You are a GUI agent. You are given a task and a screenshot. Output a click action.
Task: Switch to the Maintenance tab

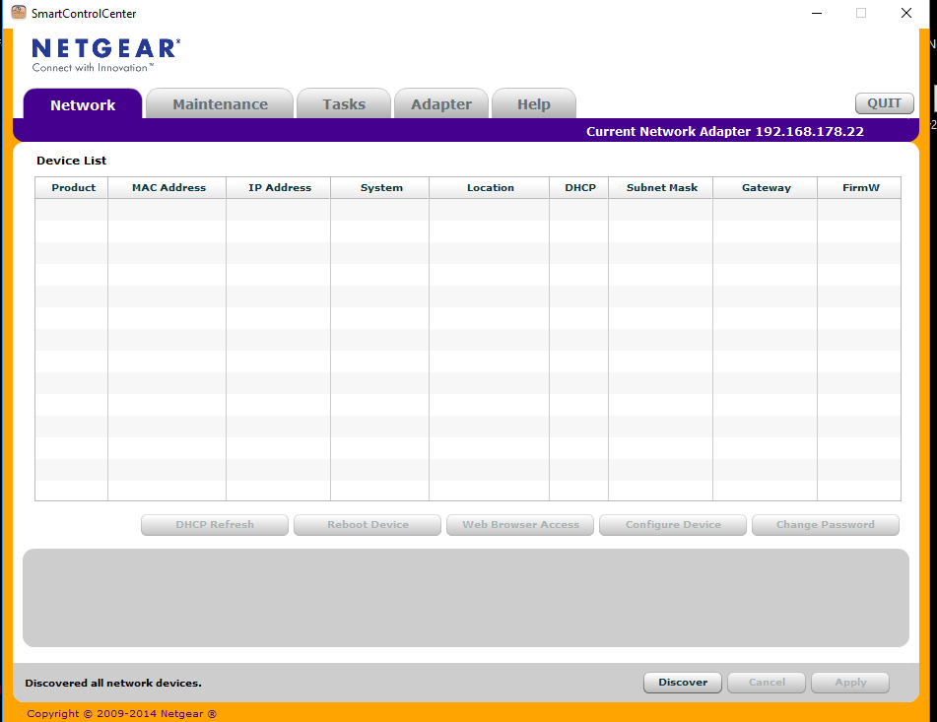point(220,103)
